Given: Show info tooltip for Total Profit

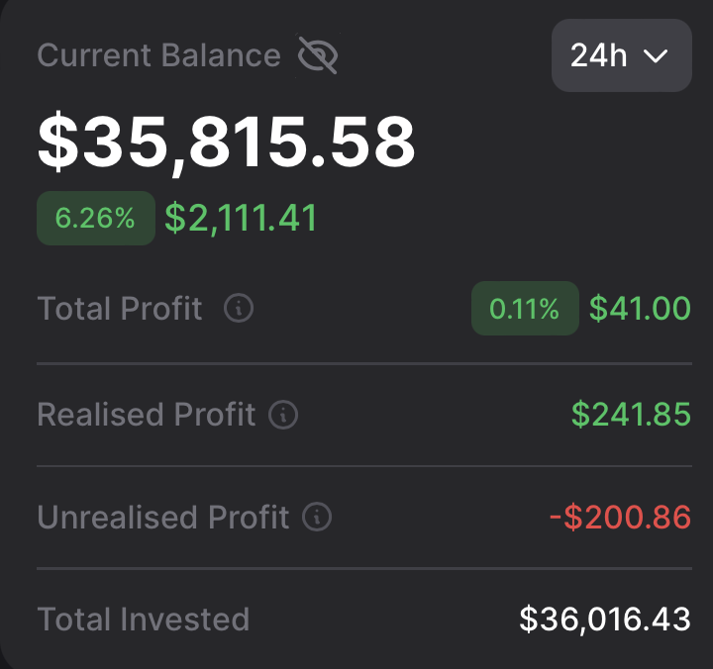Looking at the screenshot, I should click(239, 309).
